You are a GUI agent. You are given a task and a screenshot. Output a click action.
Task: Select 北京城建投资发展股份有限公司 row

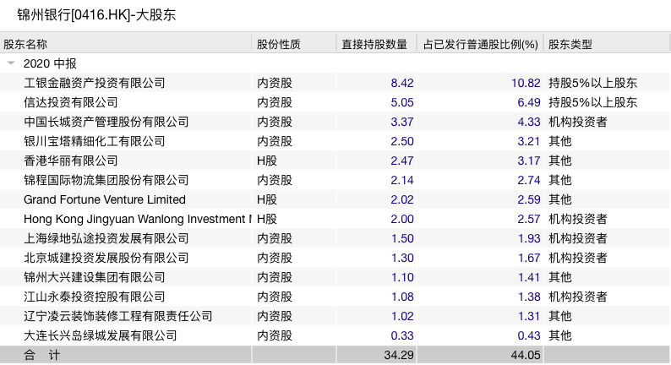335,258
